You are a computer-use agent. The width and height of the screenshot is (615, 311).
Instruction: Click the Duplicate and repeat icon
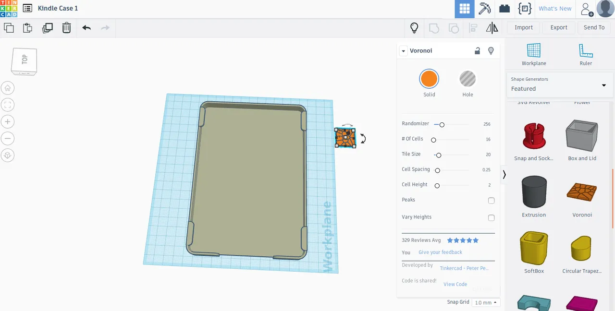[x=47, y=27]
